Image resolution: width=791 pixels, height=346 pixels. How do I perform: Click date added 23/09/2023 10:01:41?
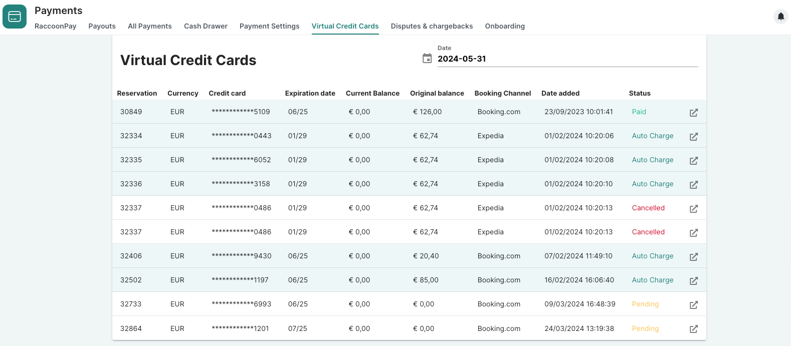point(578,112)
